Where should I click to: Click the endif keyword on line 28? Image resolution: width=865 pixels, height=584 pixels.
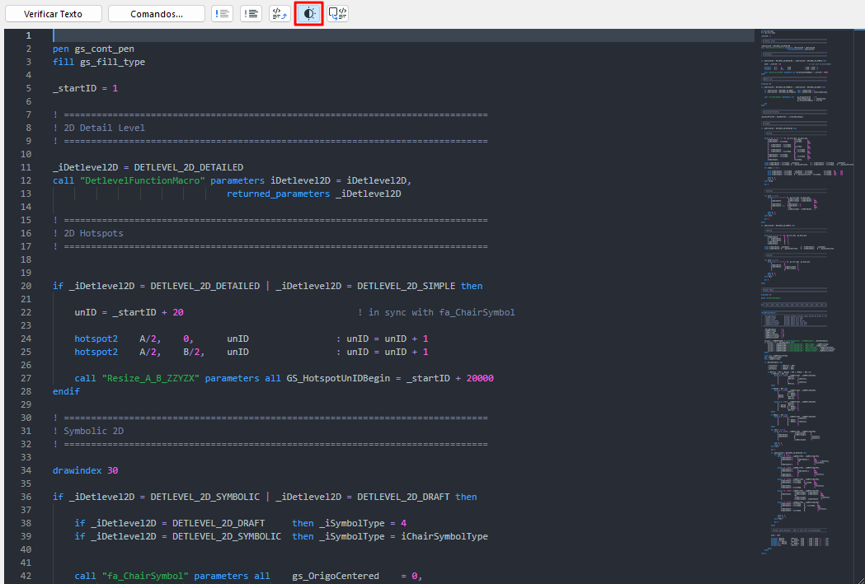coord(66,391)
